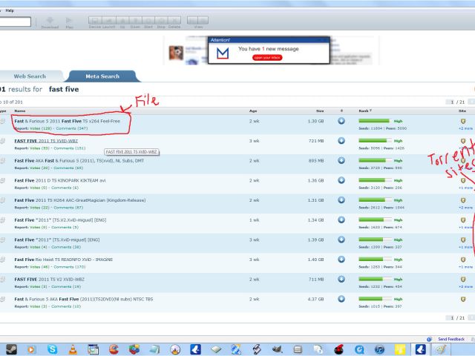Viewport: 475px width, 356px height.
Task: Select the Meta Search tab
Action: click(x=102, y=76)
